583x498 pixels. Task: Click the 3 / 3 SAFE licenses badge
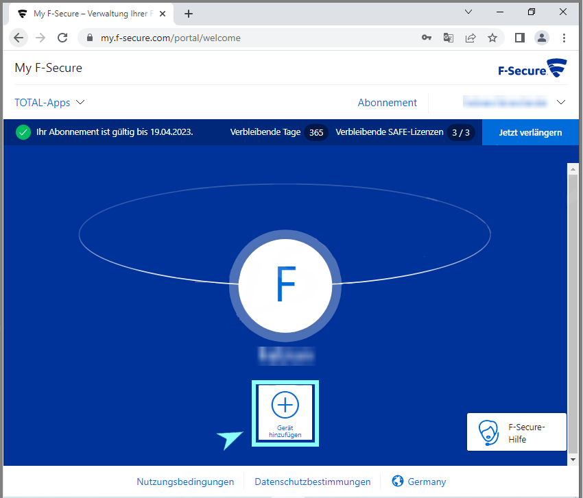coord(461,133)
